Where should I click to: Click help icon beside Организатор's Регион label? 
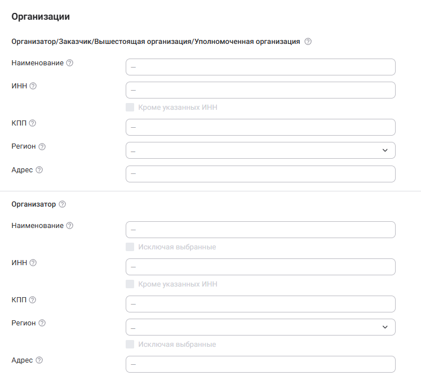(x=42, y=323)
